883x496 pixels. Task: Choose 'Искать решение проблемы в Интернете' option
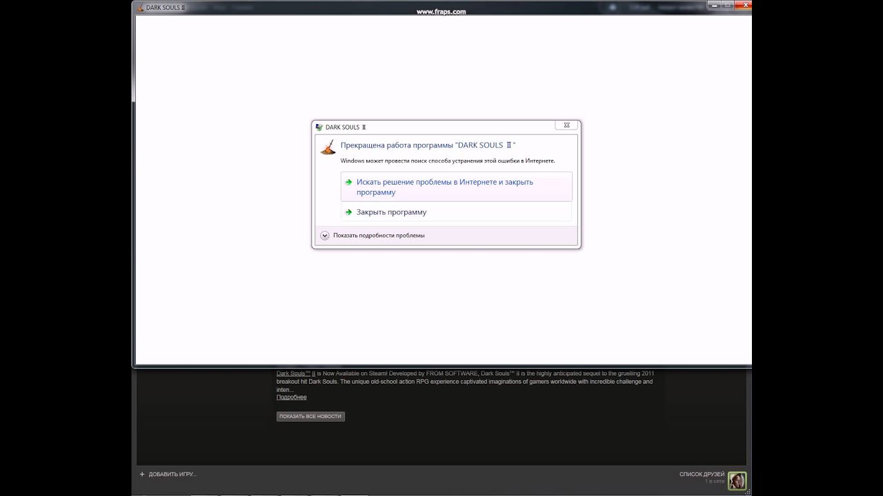click(x=456, y=187)
